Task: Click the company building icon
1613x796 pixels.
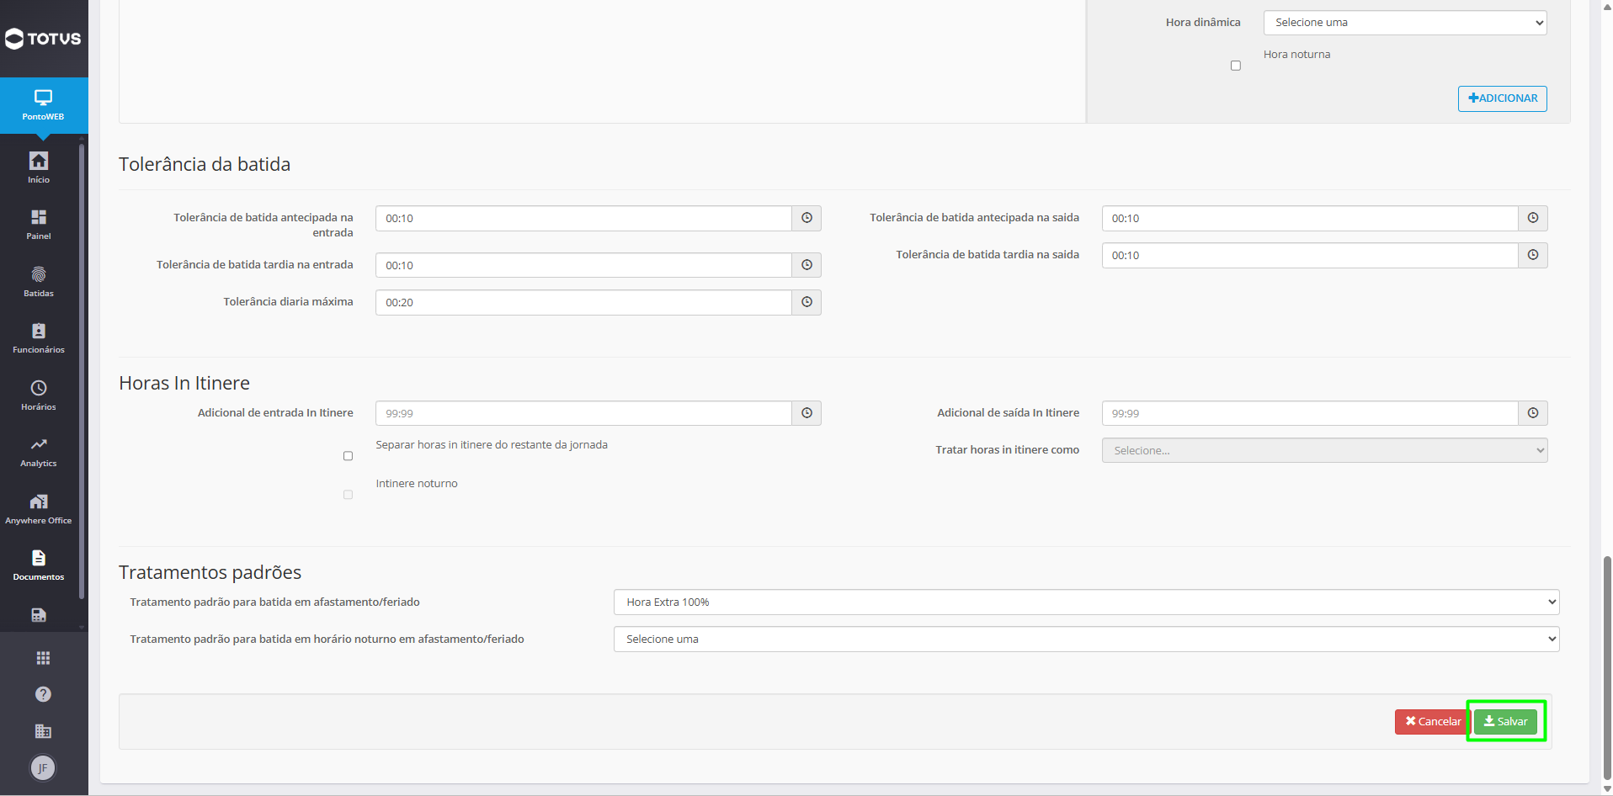Action: pos(43,731)
